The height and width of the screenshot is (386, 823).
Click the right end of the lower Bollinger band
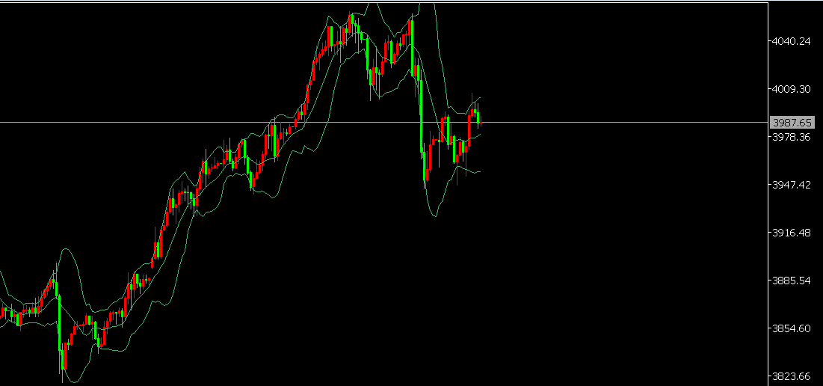coord(479,171)
